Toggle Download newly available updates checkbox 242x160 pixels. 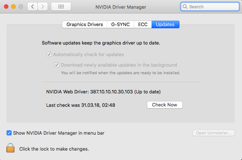point(56,65)
